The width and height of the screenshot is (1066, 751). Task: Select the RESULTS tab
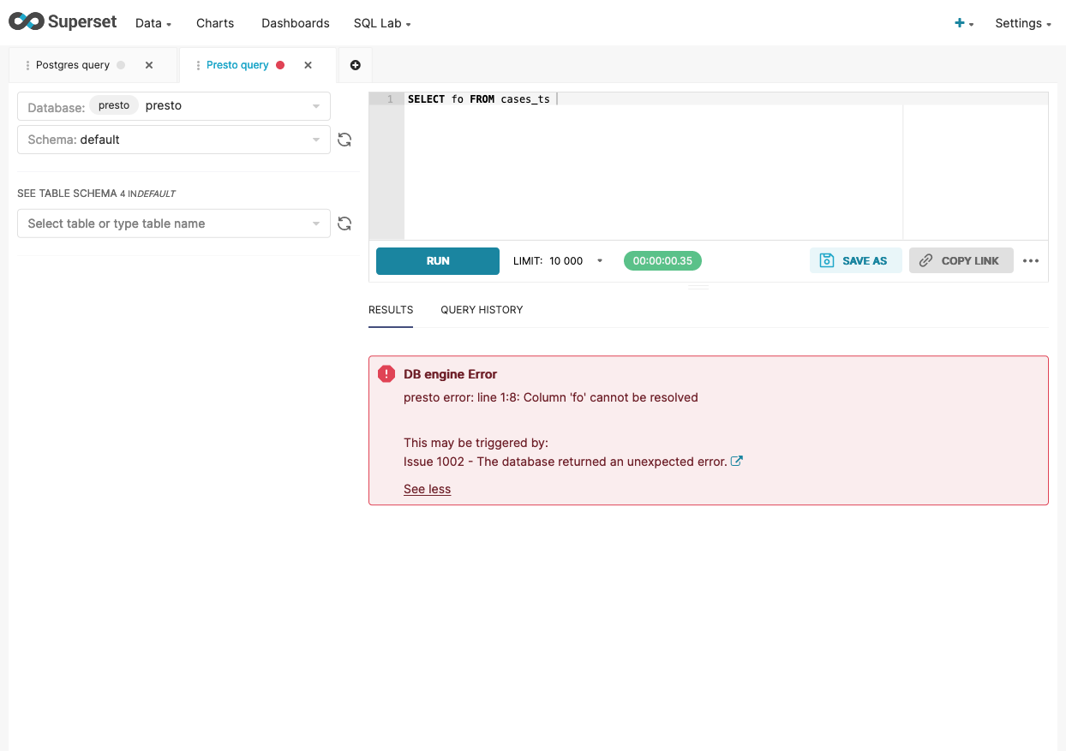(x=391, y=310)
